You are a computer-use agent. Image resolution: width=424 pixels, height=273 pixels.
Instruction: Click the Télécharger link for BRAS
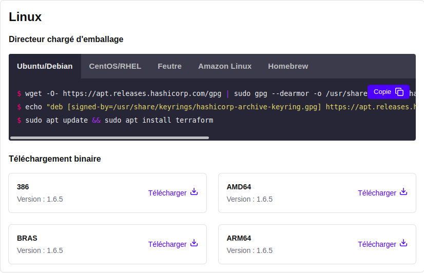tap(173, 244)
